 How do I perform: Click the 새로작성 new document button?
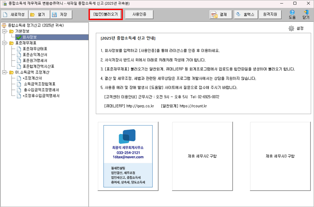pyautogui.click(x=14, y=14)
